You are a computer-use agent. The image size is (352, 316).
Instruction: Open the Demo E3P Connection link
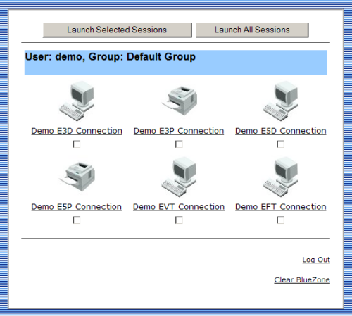click(179, 131)
